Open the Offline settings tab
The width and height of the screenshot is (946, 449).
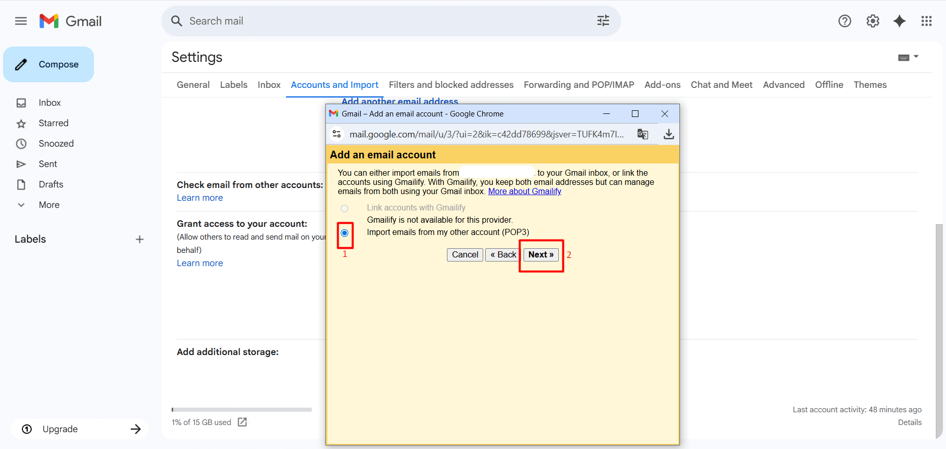(x=829, y=85)
